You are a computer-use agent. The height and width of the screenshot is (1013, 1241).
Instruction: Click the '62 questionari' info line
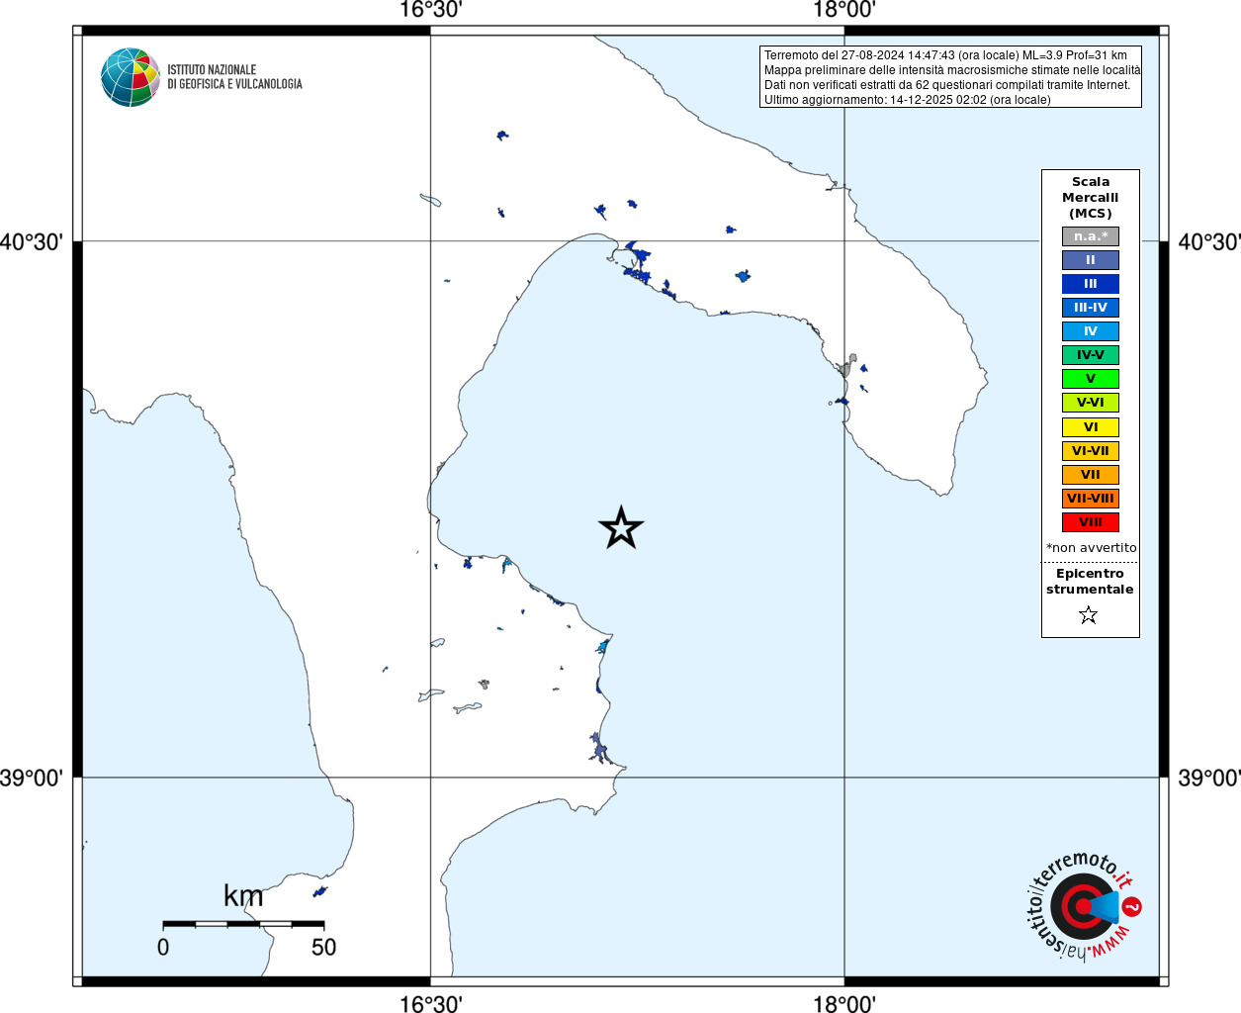coord(947,85)
